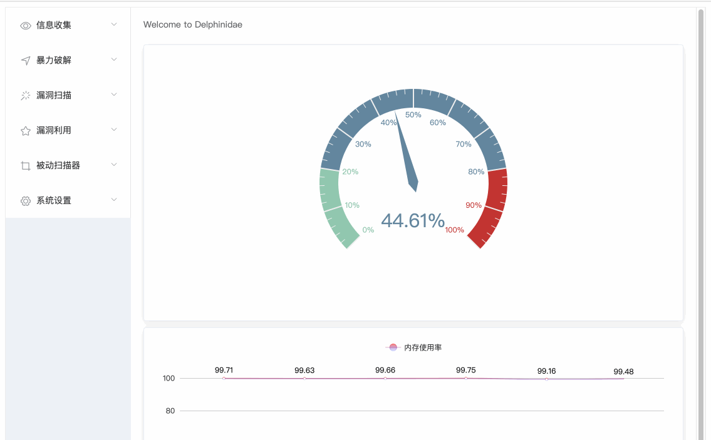Click the crop icon beside 被动扫描器
Viewport: 711px width, 440px height.
pos(26,166)
